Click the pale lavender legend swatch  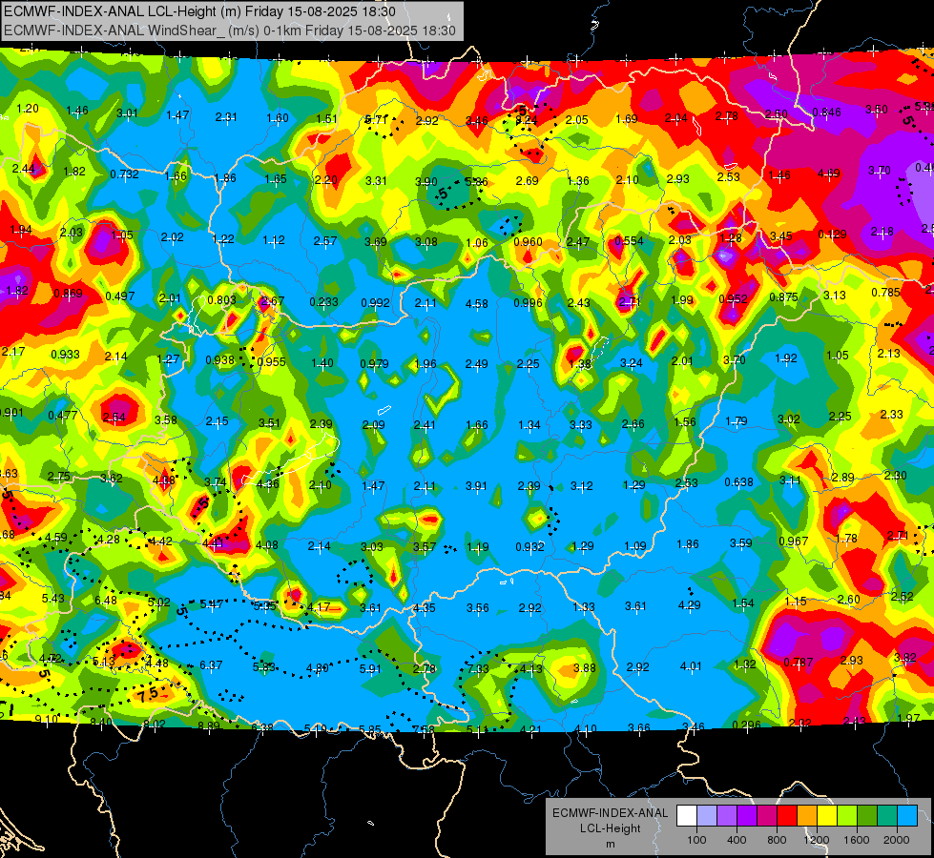(x=707, y=816)
